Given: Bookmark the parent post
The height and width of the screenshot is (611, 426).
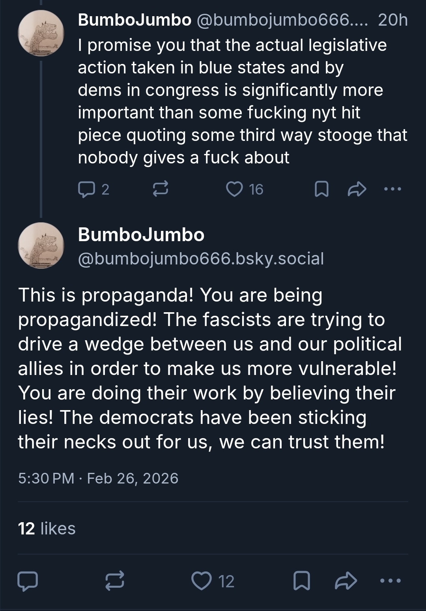Looking at the screenshot, I should point(321,189).
